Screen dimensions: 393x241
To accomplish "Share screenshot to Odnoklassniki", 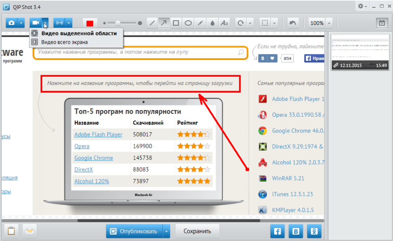I will tap(314, 231).
